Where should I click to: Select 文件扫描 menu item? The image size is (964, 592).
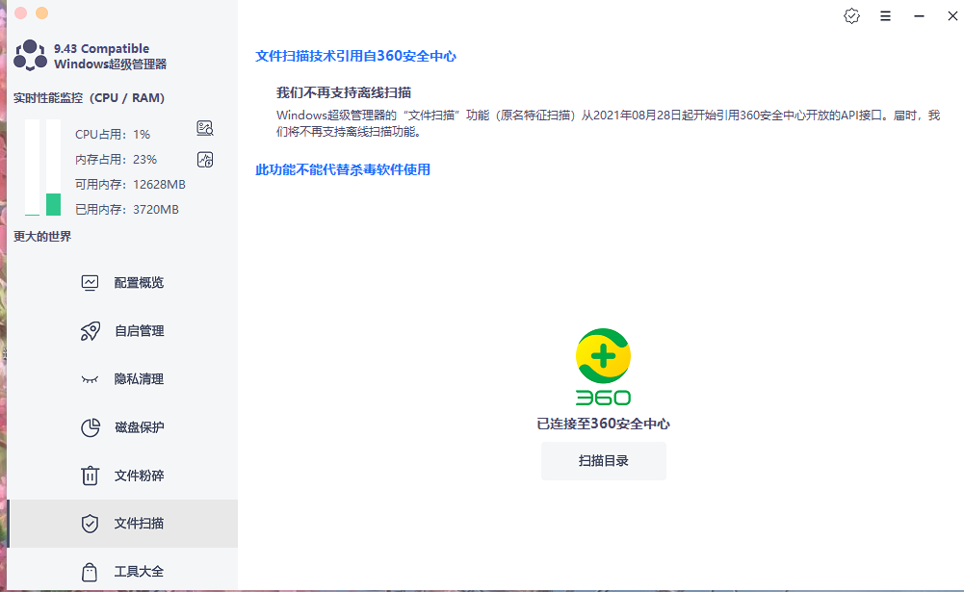tap(123, 524)
